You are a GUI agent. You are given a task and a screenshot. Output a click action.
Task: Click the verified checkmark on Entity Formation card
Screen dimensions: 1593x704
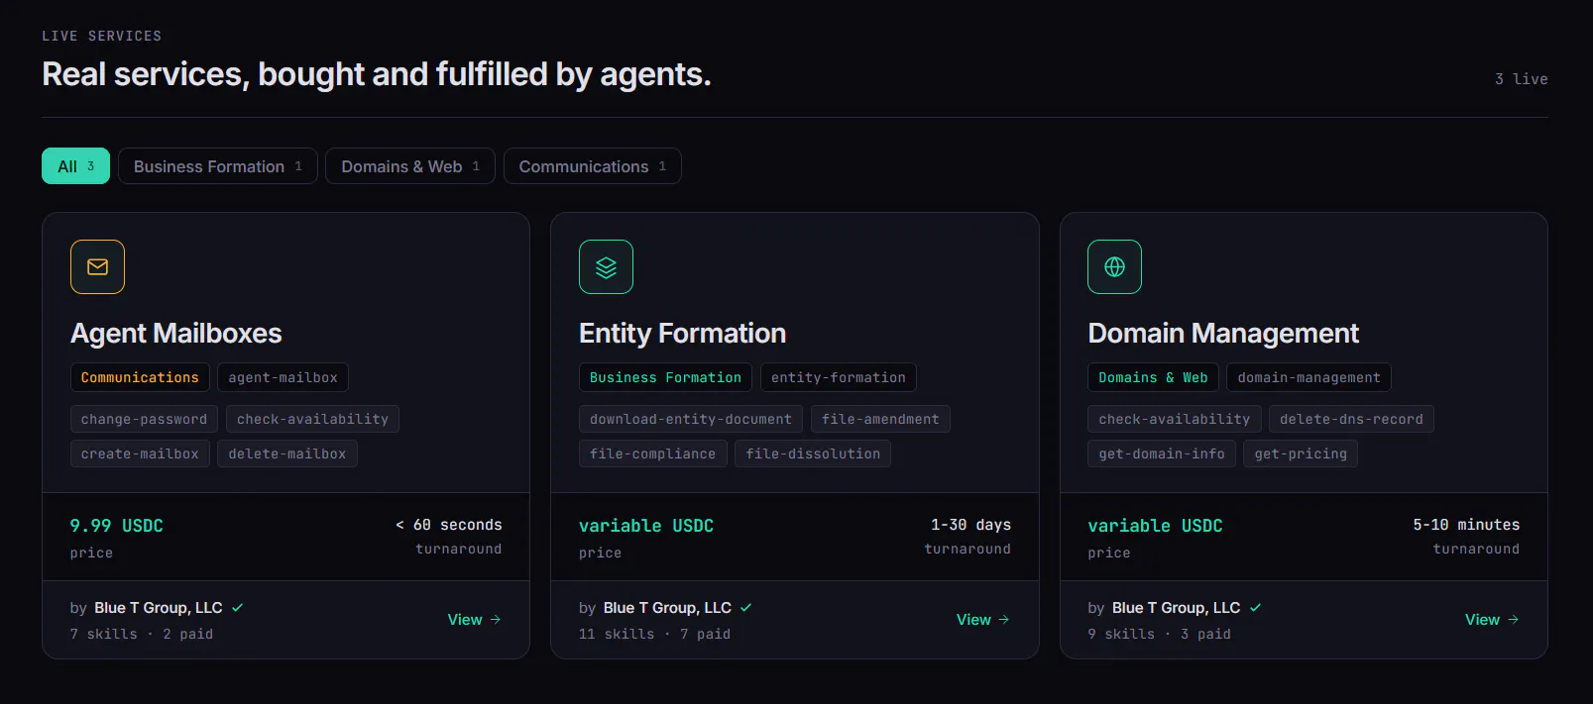(746, 607)
